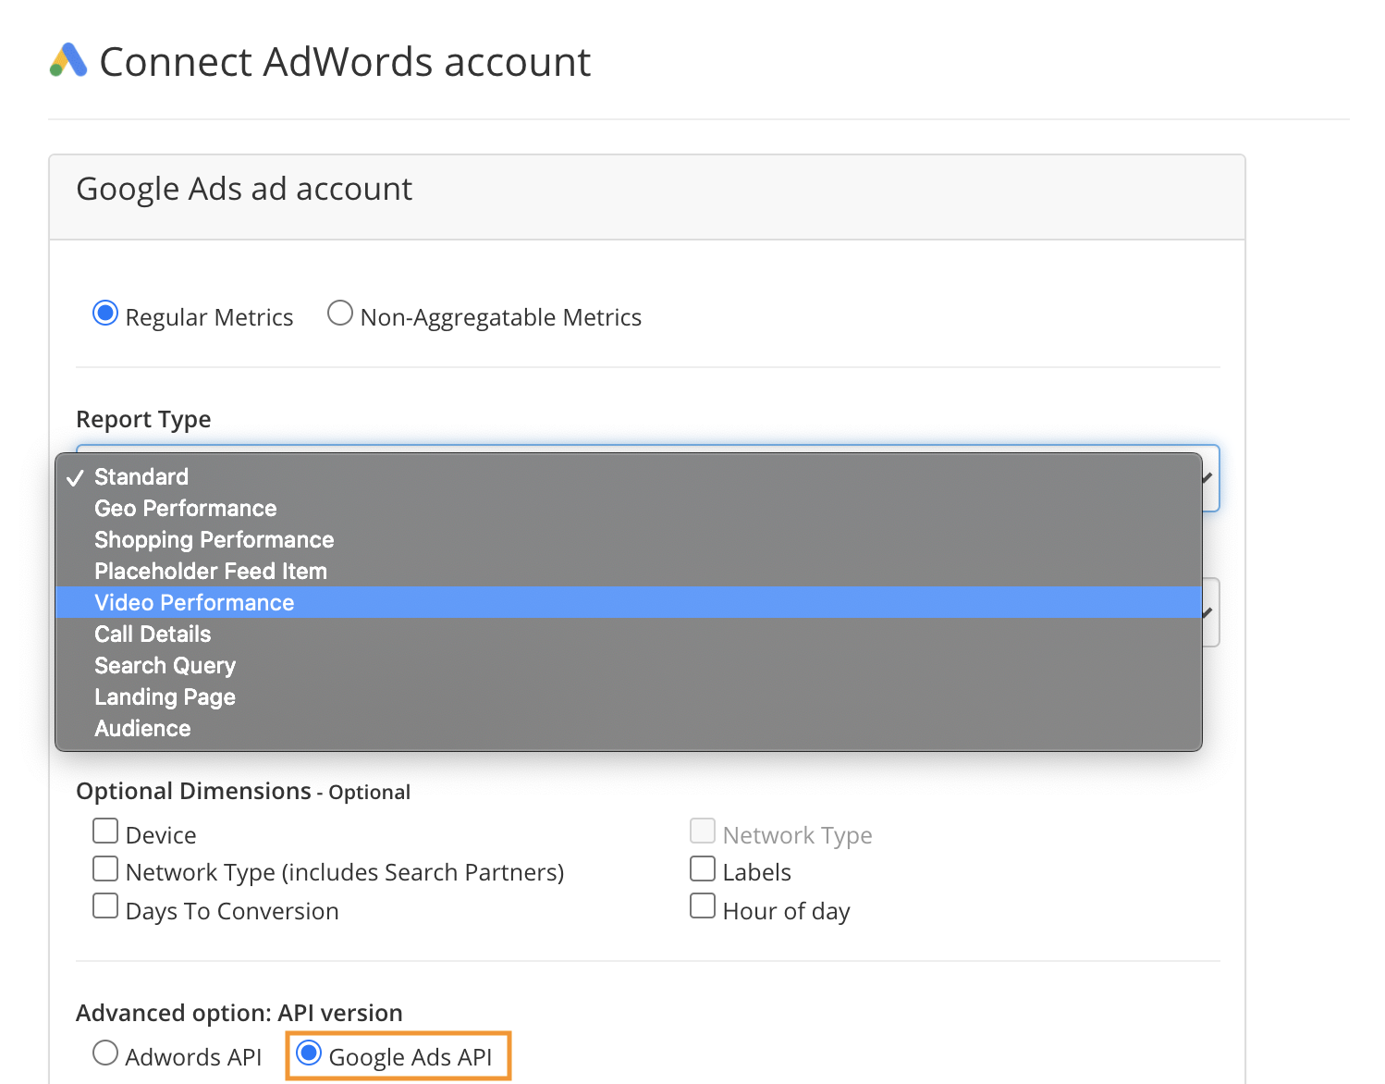Choose Search Query report type
This screenshot has height=1084, width=1385.
[629, 665]
